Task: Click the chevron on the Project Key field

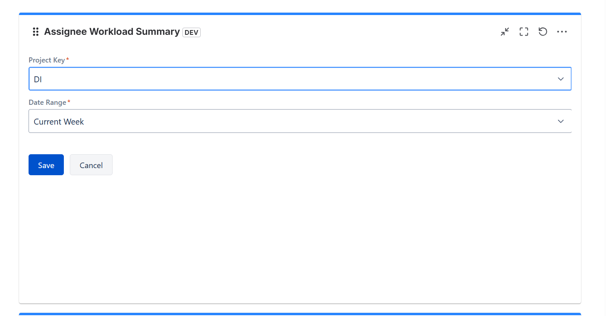Action: coord(560,79)
